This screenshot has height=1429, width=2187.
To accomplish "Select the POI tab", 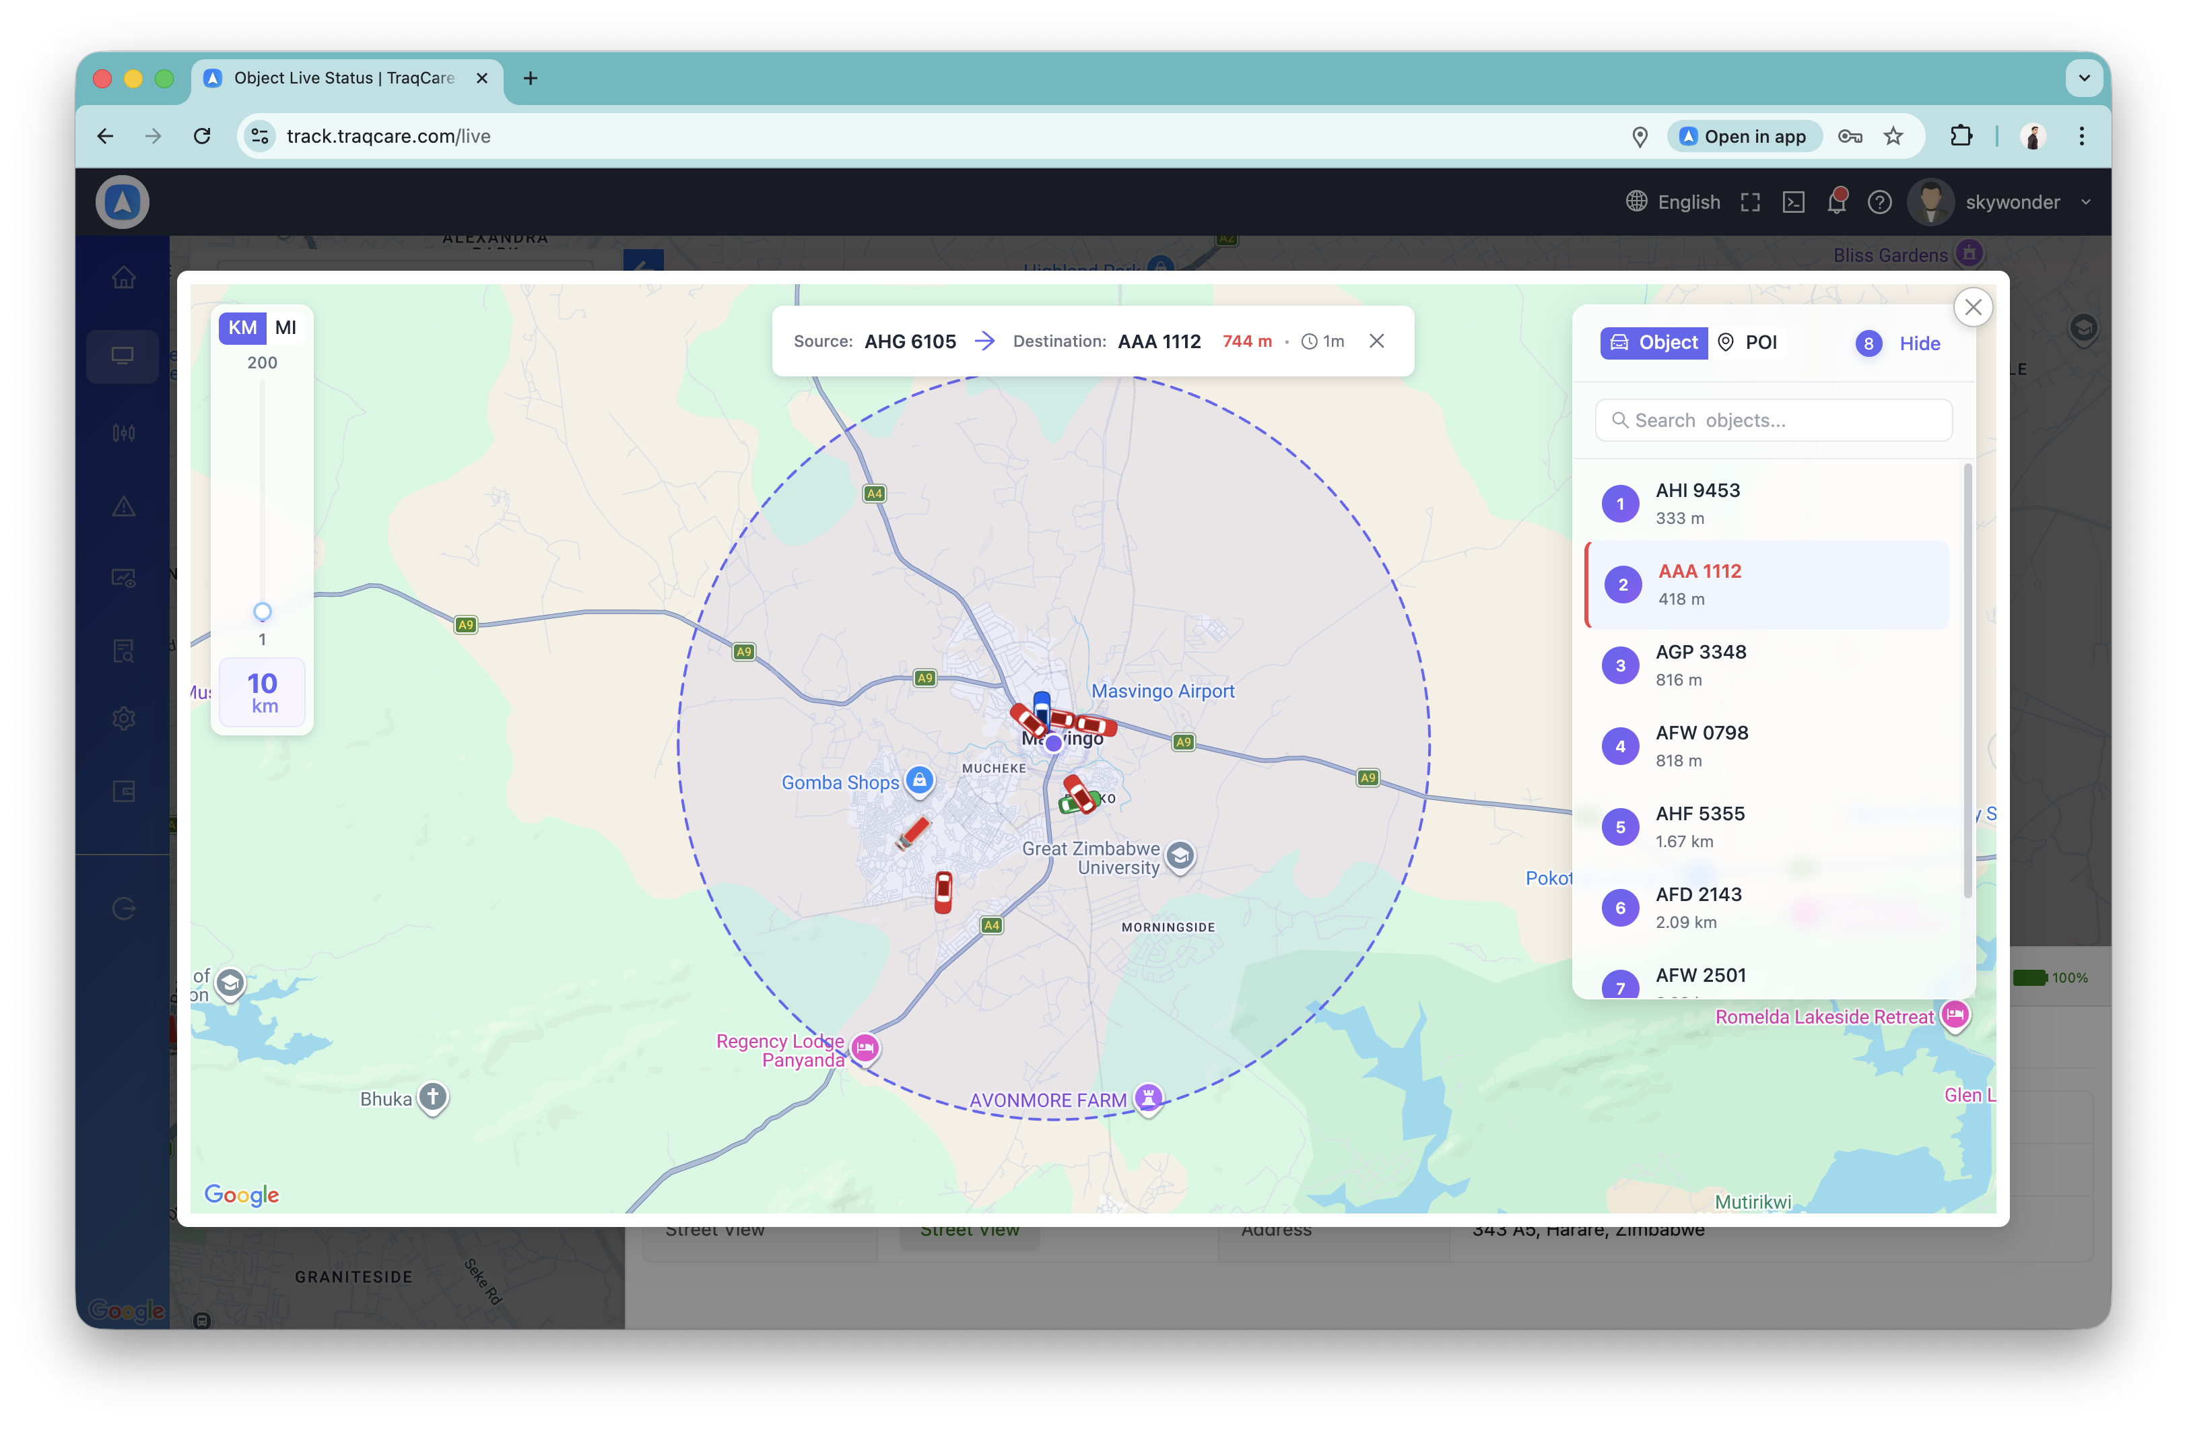I will point(1748,343).
